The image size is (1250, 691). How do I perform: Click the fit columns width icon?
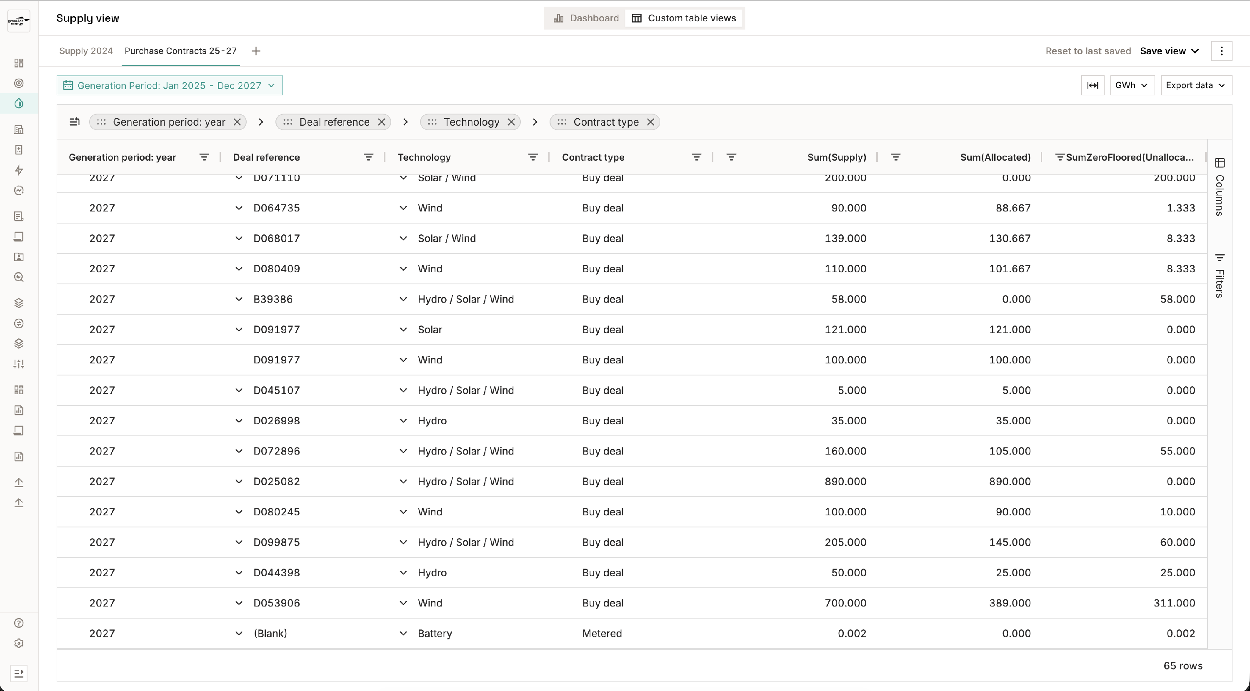(x=1092, y=85)
